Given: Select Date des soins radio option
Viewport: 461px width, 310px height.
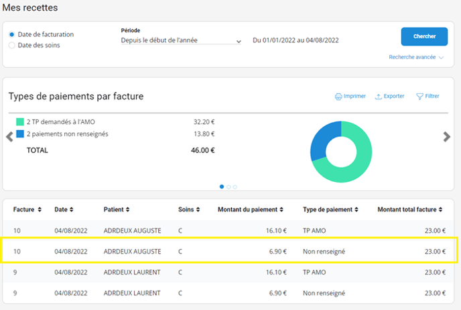Looking at the screenshot, I should tap(12, 45).
